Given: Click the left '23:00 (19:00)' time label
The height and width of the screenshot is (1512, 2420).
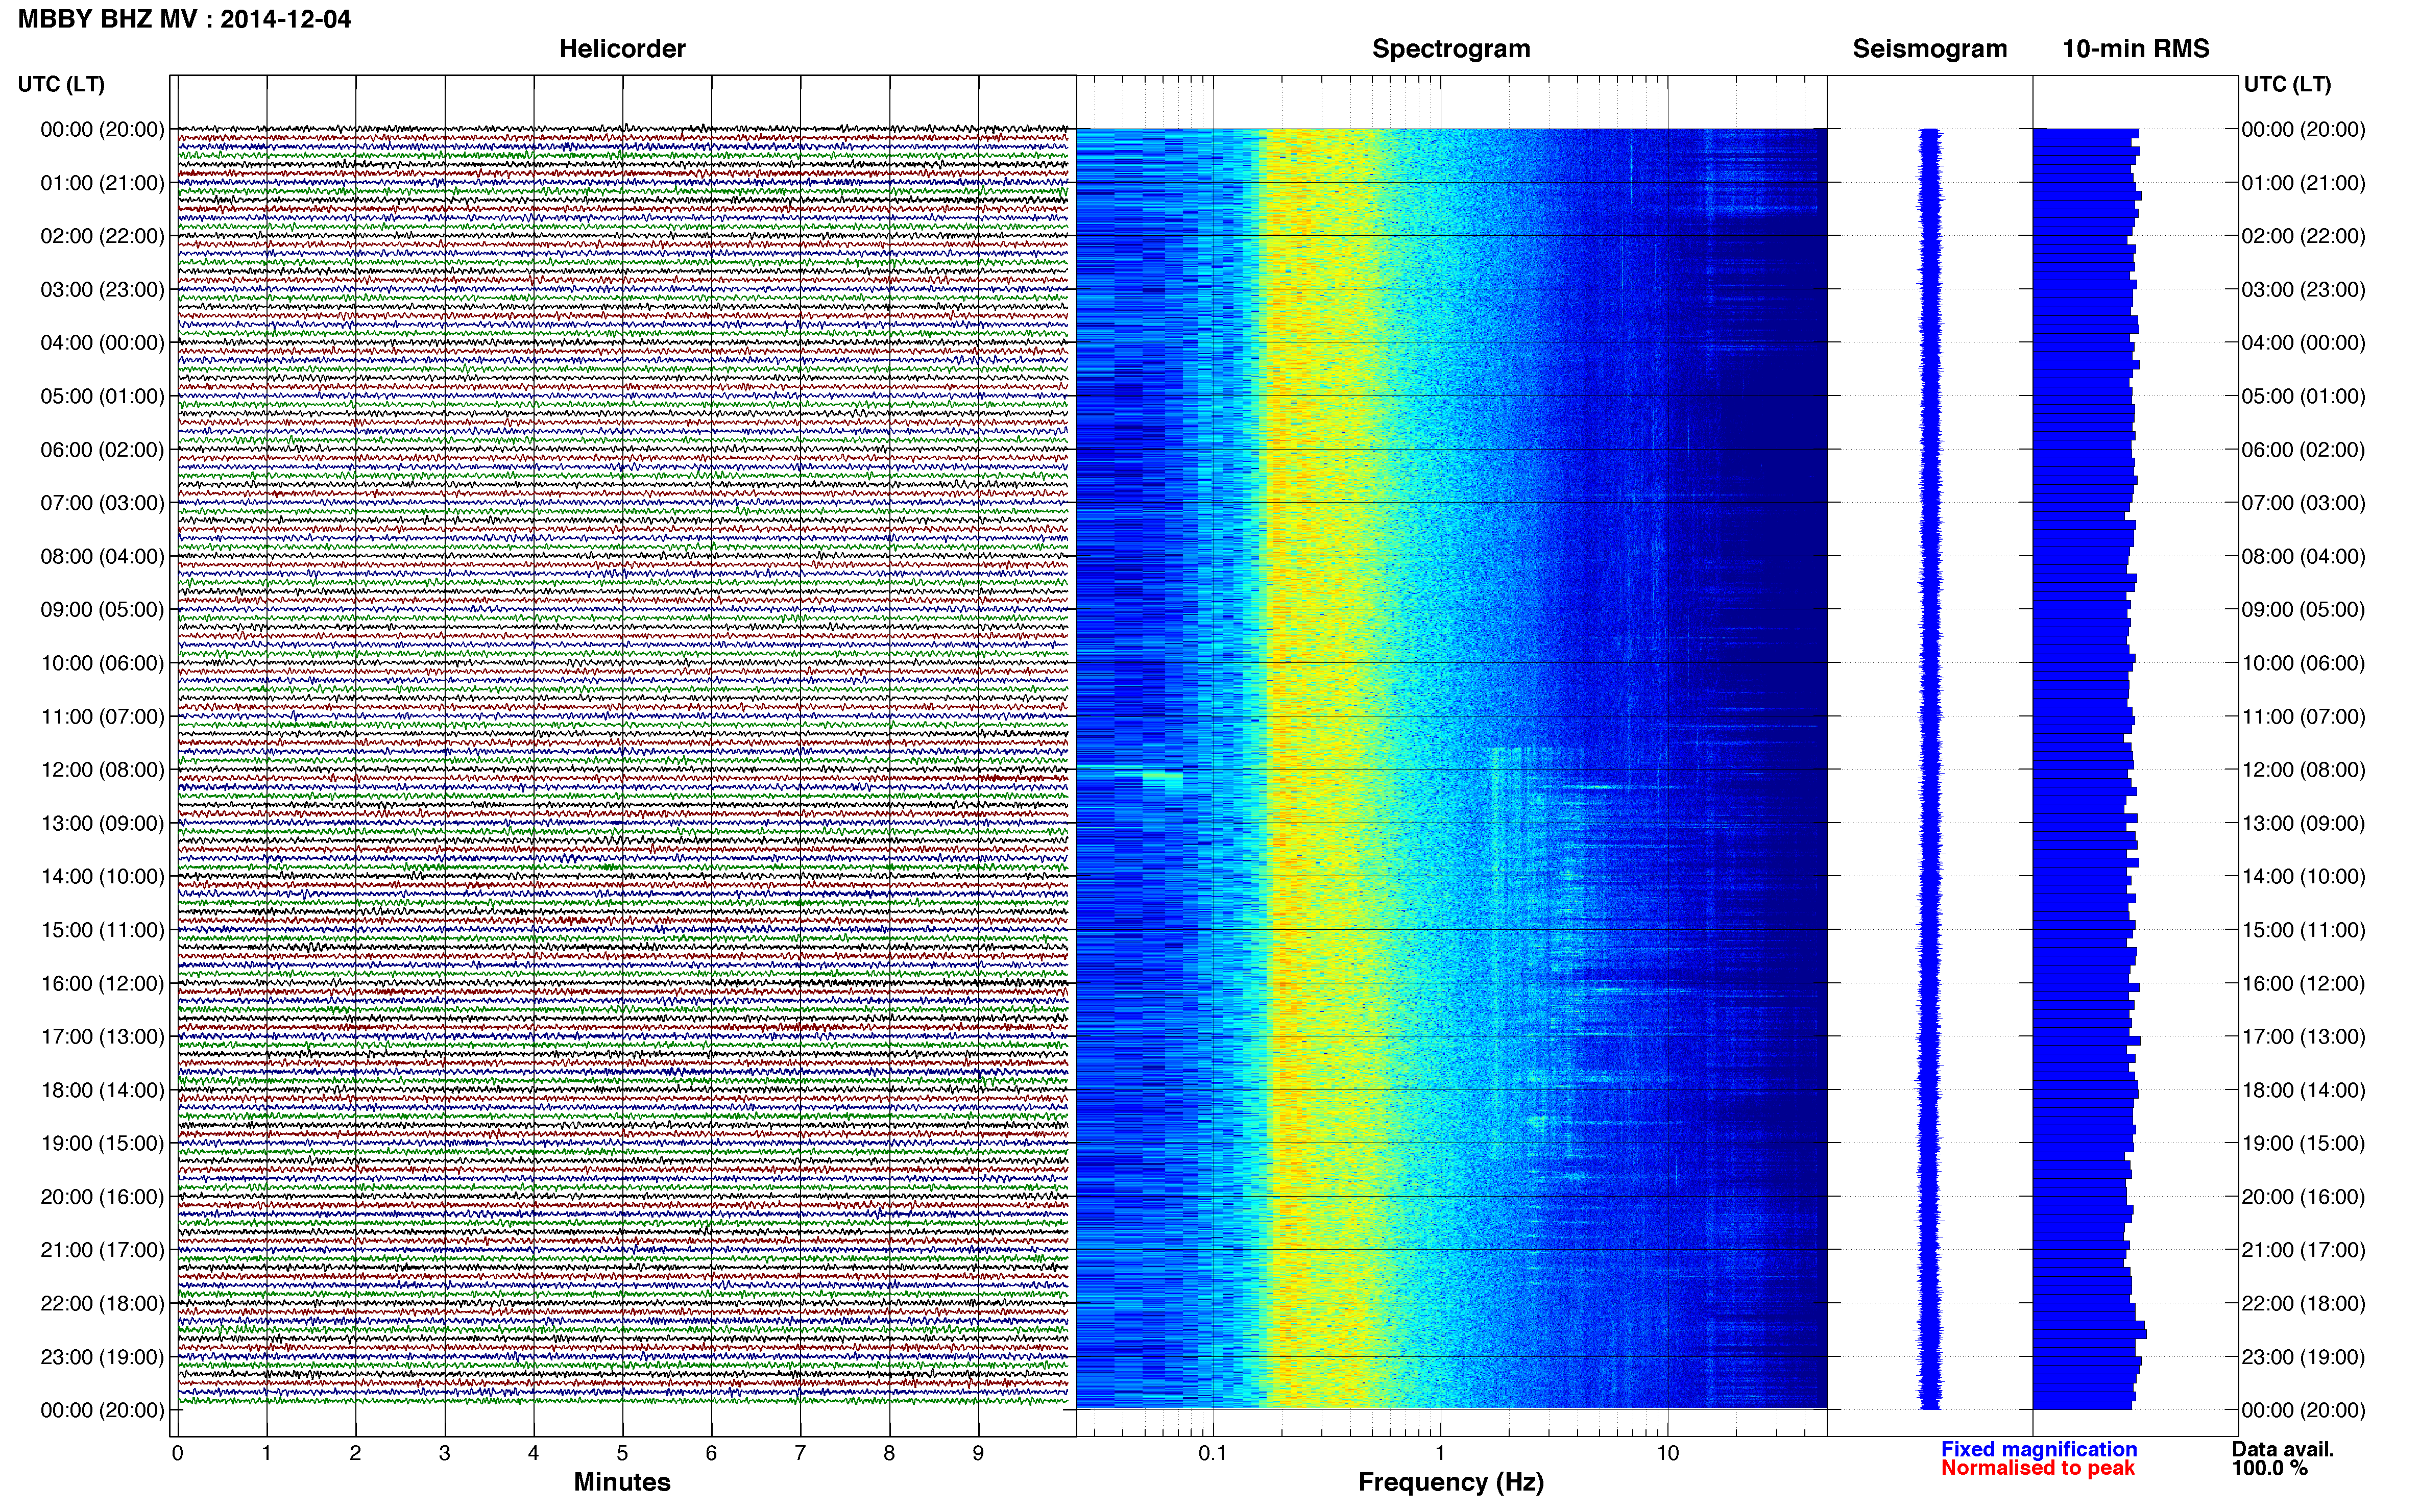Looking at the screenshot, I should pyautogui.click(x=102, y=1356).
